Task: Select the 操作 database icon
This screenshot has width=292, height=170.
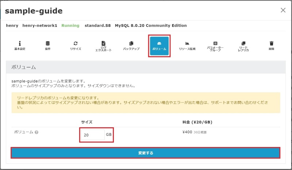Action: pos(47,45)
